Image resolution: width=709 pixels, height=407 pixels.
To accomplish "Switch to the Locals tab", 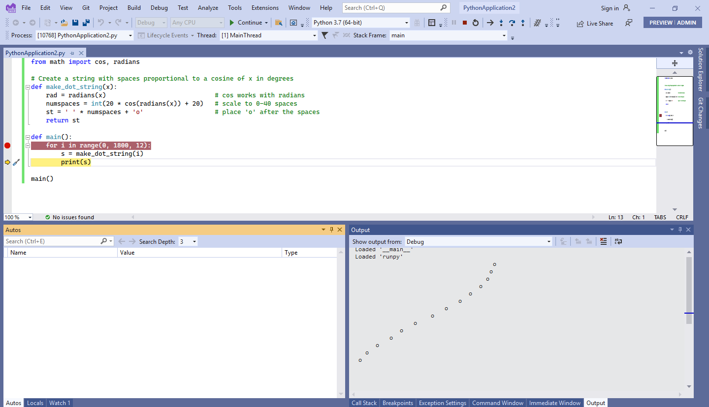I will 34,403.
